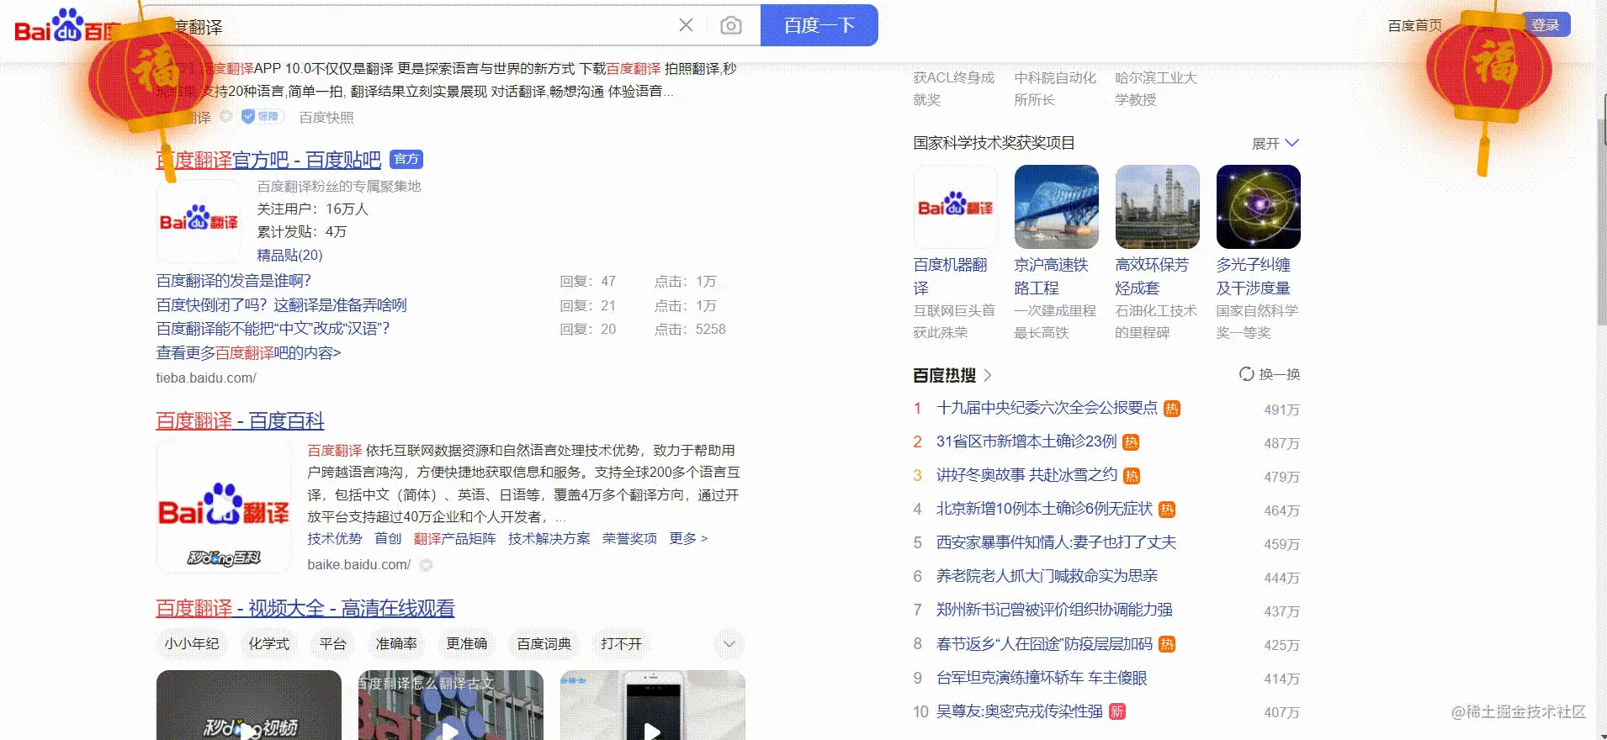The width and height of the screenshot is (1607, 740).
Task: Open the 技术优势 Baike section link
Action: click(334, 538)
